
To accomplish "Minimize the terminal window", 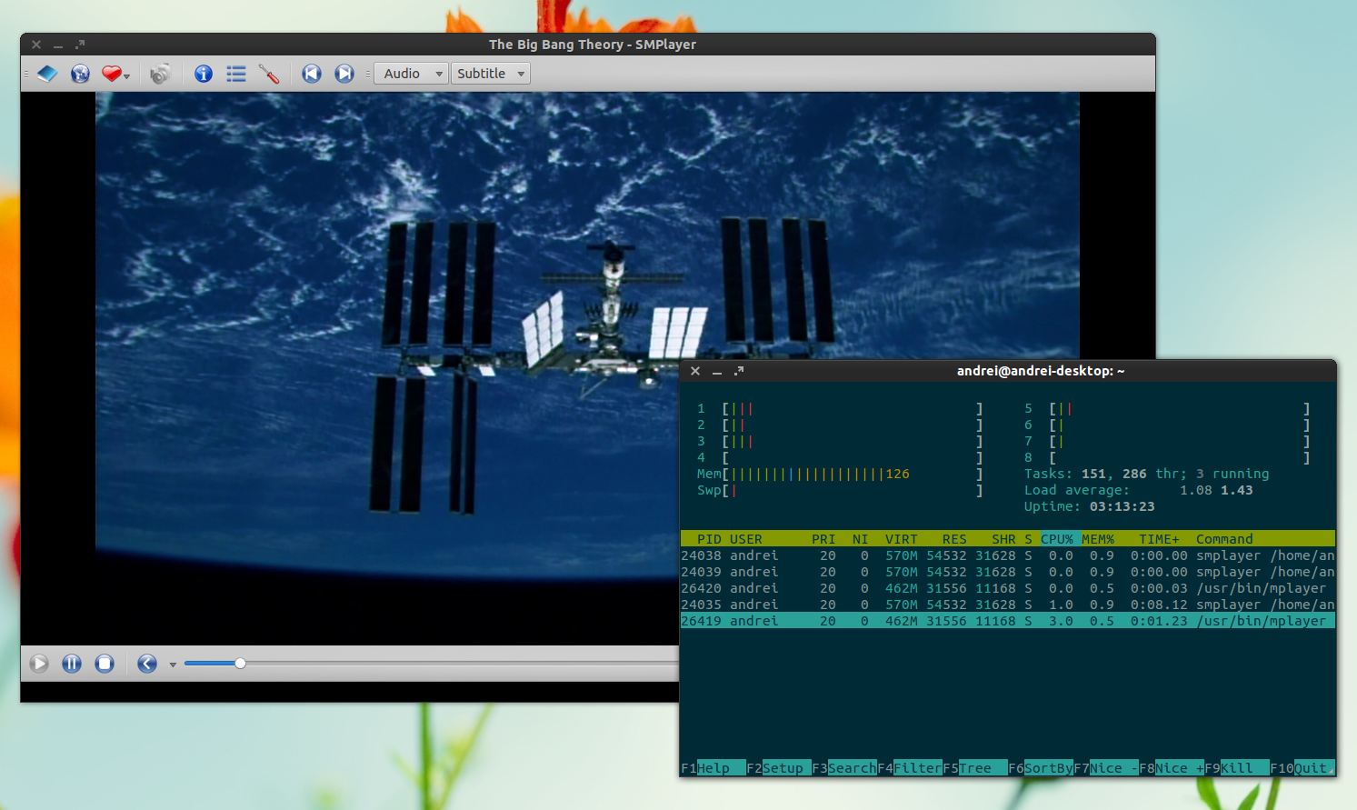I will [717, 371].
